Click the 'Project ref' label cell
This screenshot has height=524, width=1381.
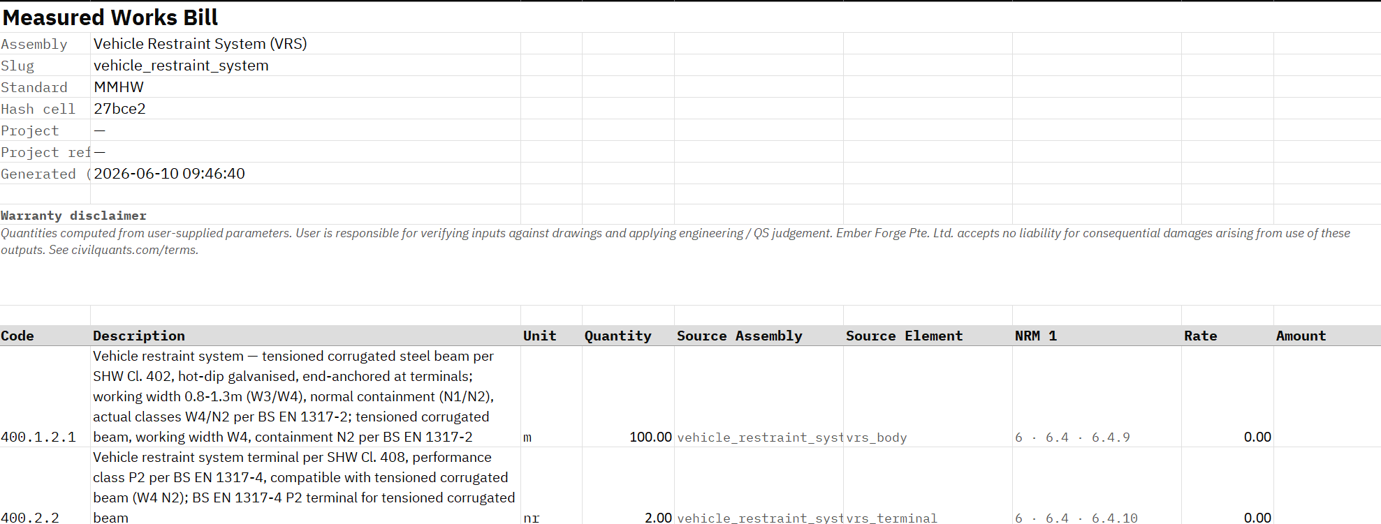[45, 152]
